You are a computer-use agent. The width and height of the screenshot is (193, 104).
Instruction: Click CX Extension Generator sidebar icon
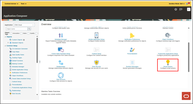pyautogui.click(x=11, y=49)
